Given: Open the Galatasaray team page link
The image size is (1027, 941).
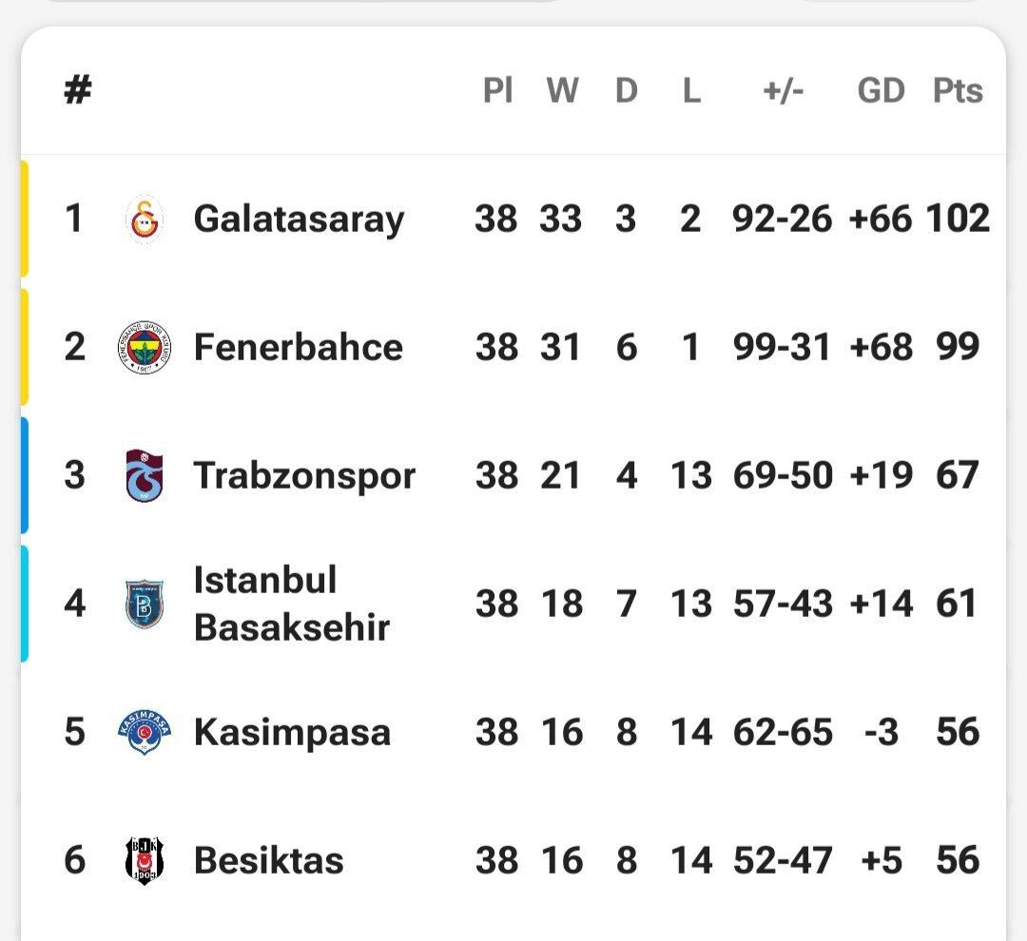Looking at the screenshot, I should click(x=299, y=220).
